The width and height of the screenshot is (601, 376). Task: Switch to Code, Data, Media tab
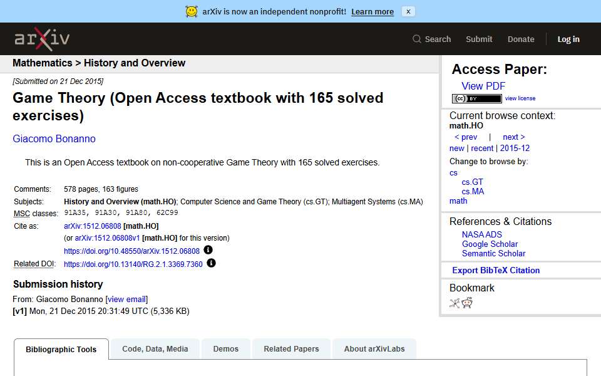coord(155,349)
